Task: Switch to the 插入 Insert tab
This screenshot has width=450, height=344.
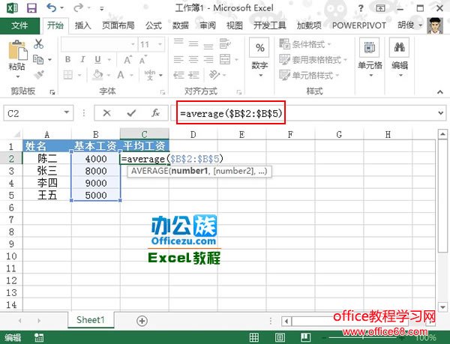Action: click(x=82, y=25)
